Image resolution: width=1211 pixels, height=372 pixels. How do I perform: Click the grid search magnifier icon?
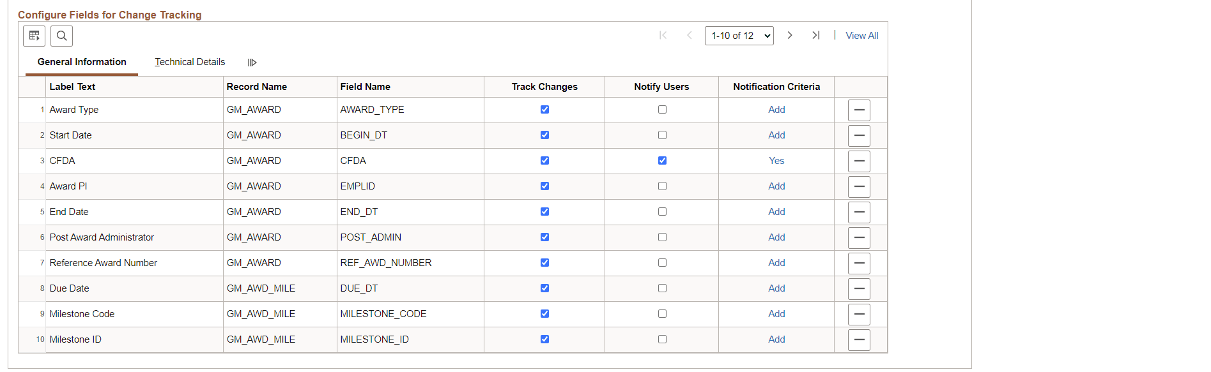[61, 36]
